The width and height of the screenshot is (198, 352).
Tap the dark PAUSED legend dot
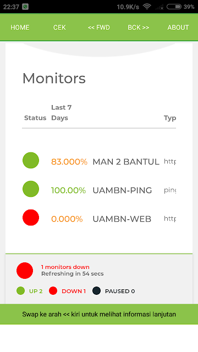tap(97, 291)
